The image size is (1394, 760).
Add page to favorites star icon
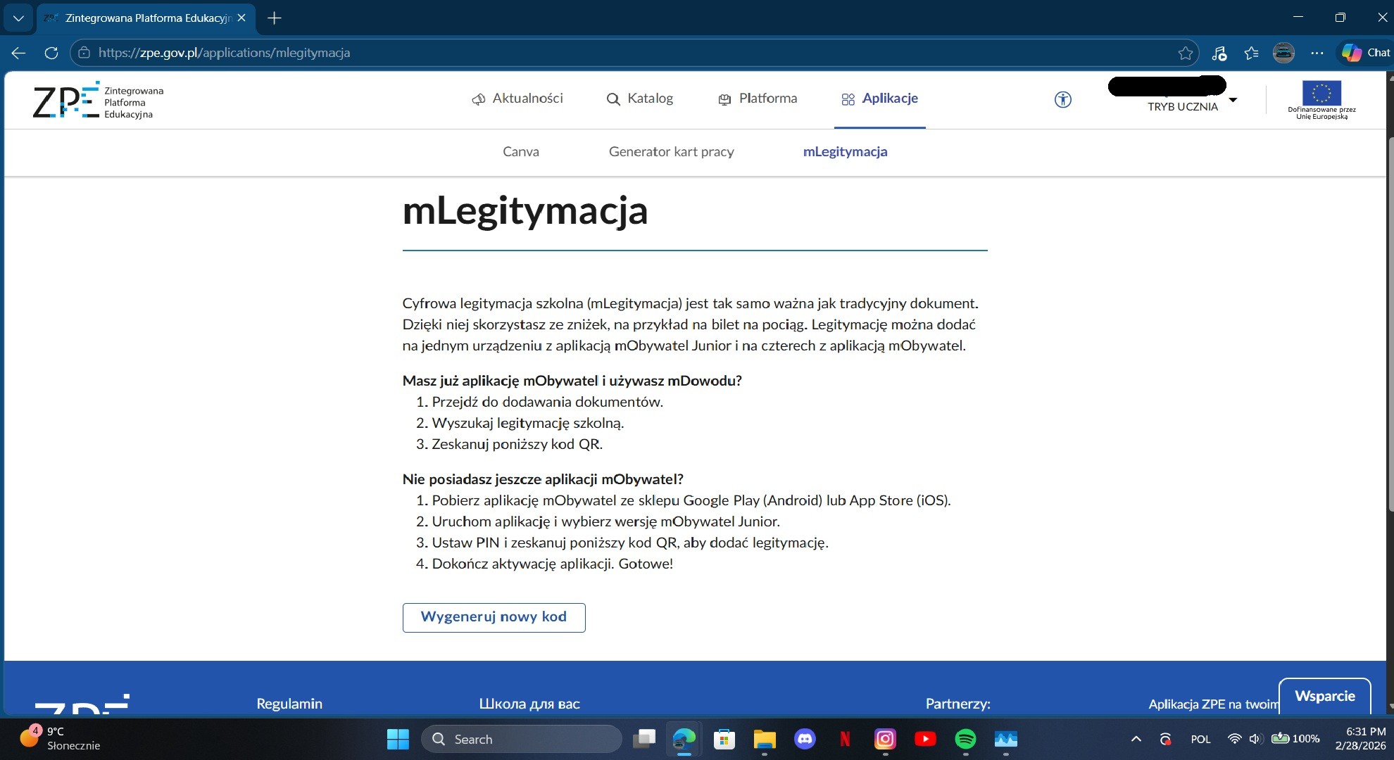pyautogui.click(x=1185, y=53)
